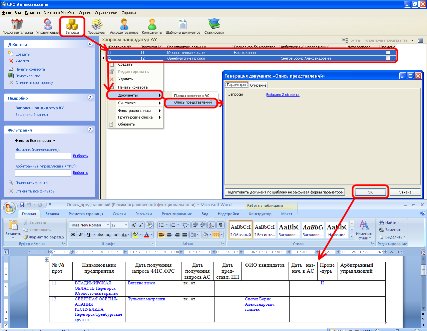The width and height of the screenshot is (427, 331).
Task: Click the Должник (наименование) input field
Action: [43, 156]
